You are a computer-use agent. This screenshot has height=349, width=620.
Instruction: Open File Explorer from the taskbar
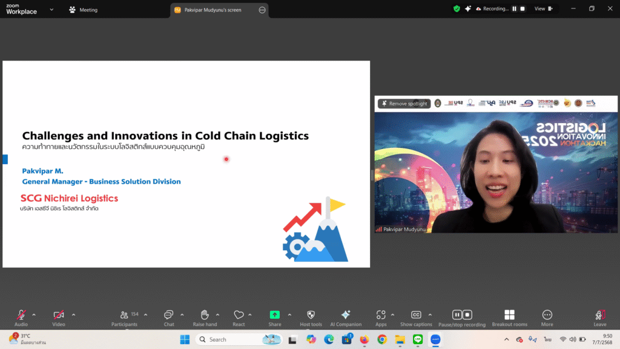click(400, 339)
